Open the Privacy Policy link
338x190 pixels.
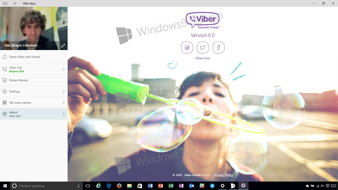click(223, 175)
